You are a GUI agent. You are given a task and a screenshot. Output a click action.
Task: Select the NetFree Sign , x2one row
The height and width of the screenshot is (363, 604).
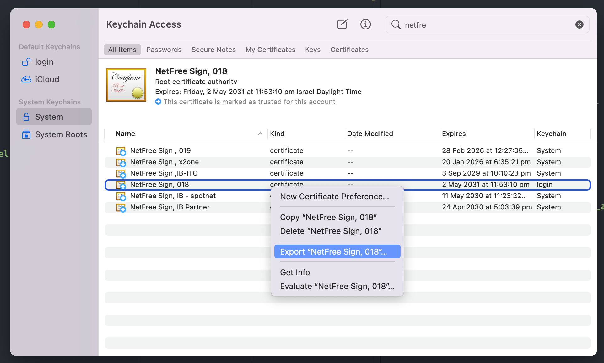[348, 162]
